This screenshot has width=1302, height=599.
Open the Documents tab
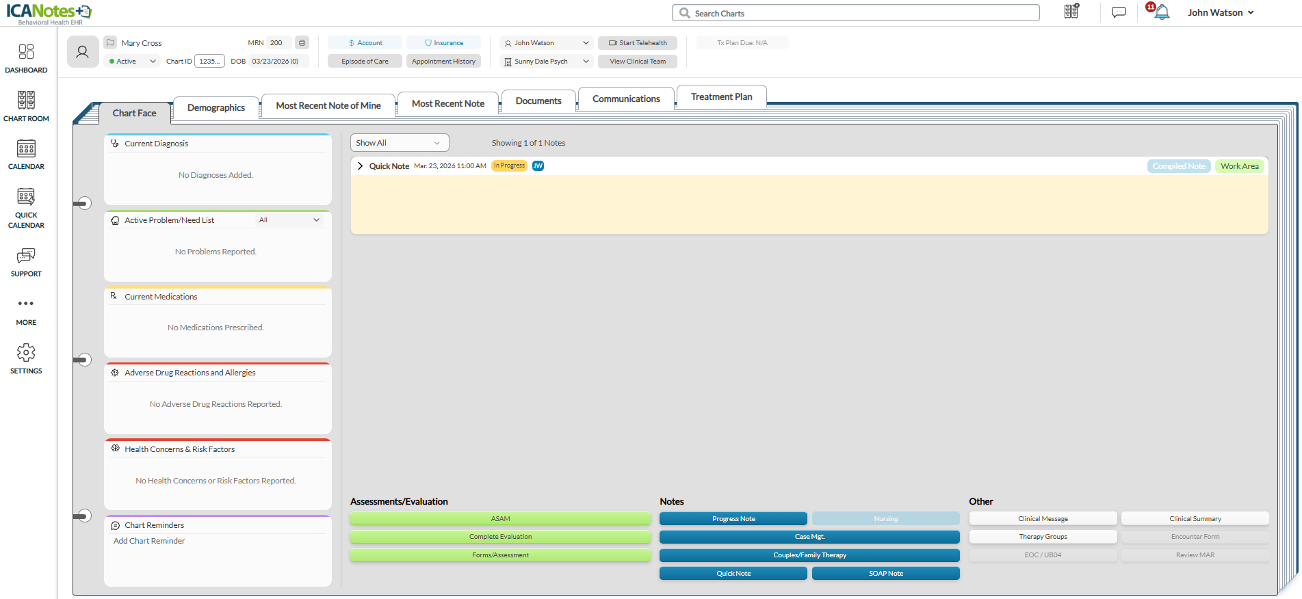pyautogui.click(x=538, y=101)
